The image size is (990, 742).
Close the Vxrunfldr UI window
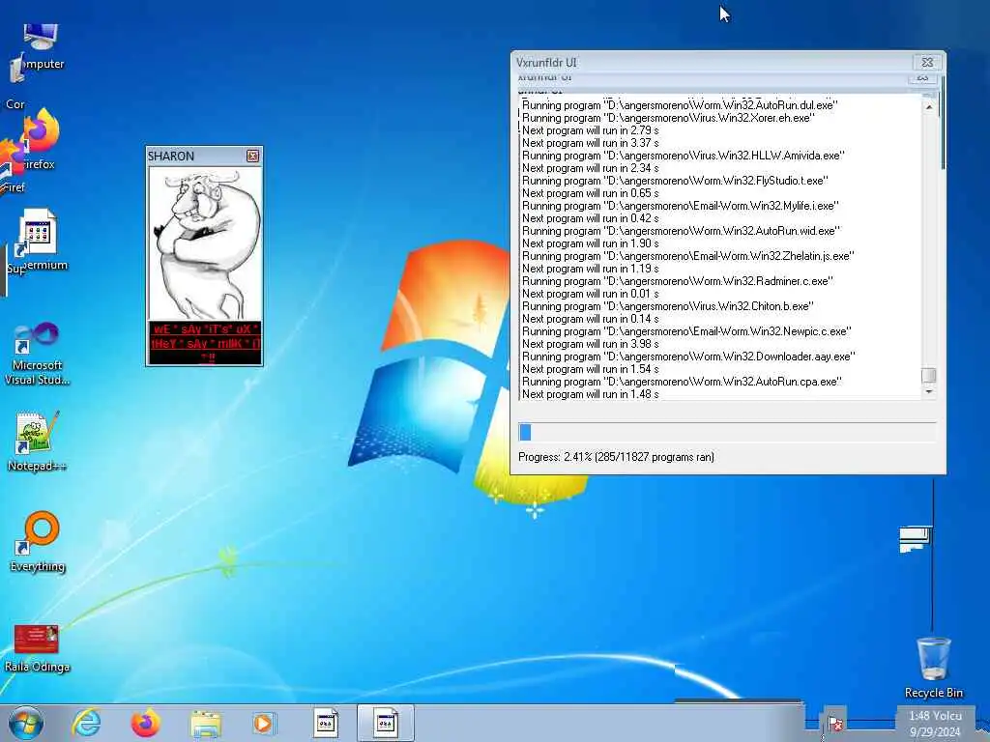(927, 62)
